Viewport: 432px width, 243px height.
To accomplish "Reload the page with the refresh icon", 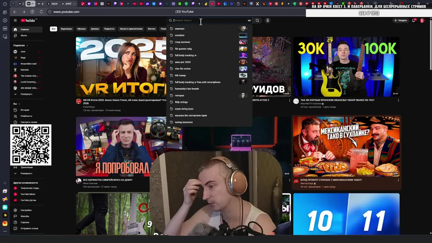I will pyautogui.click(x=41, y=12).
